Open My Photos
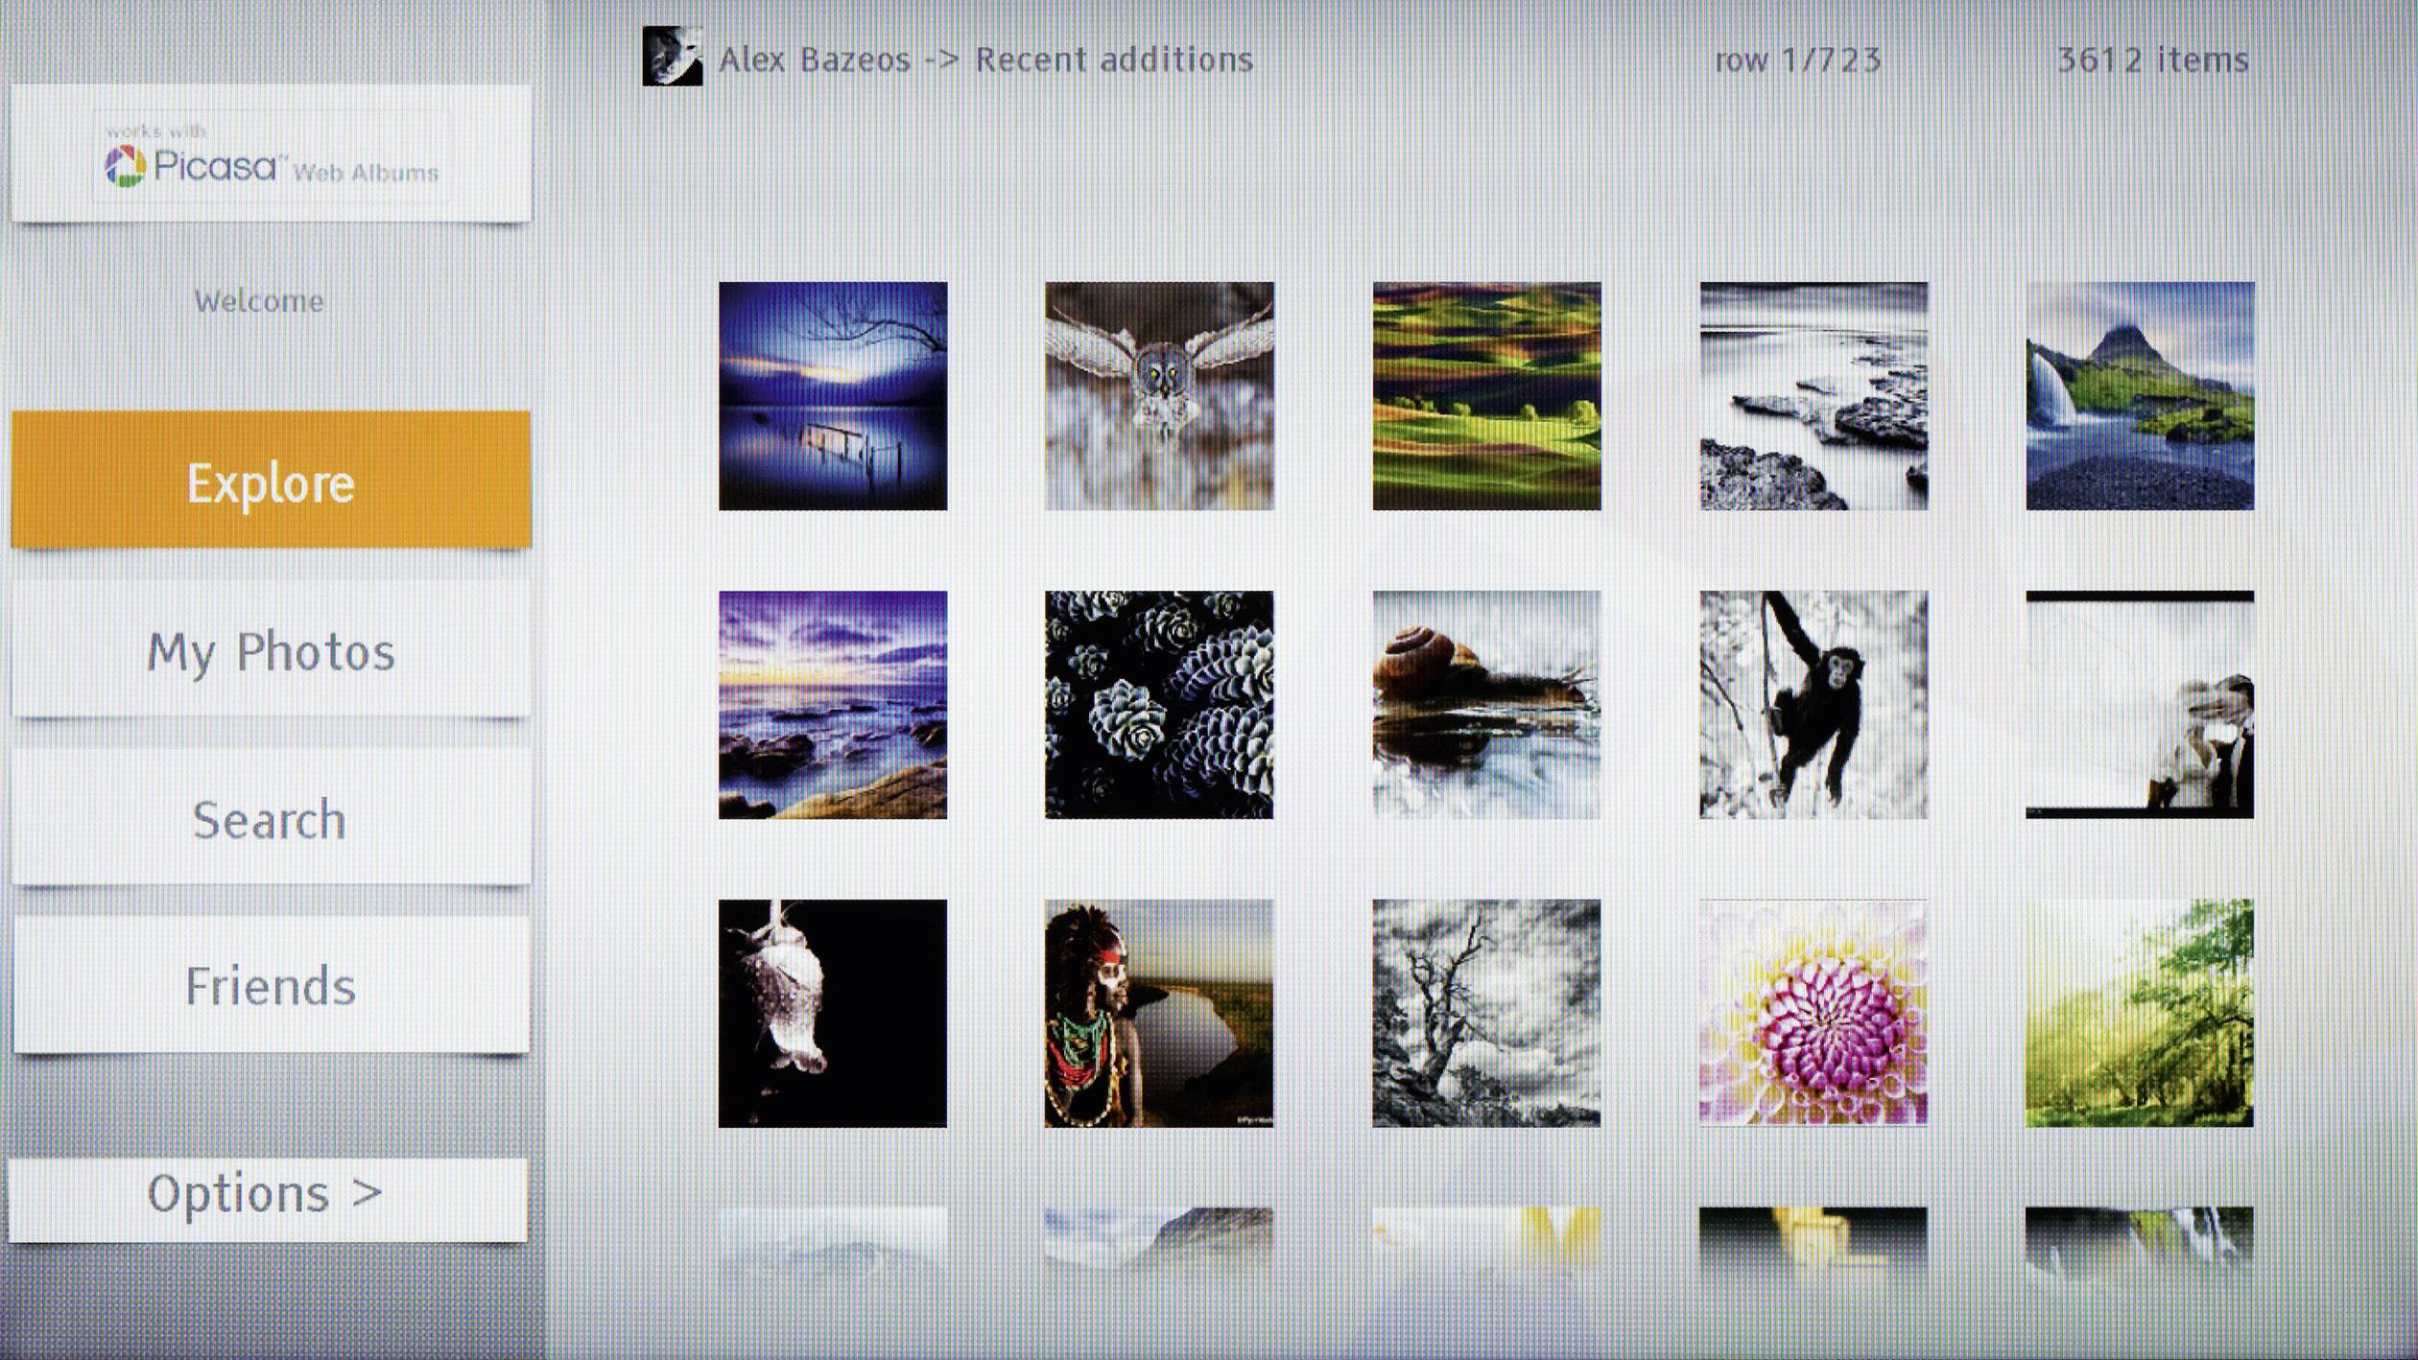2418x1360 pixels. point(269,652)
